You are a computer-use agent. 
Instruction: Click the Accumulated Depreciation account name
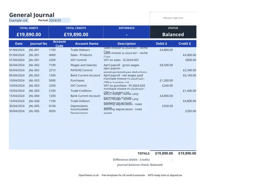click(x=79, y=111)
